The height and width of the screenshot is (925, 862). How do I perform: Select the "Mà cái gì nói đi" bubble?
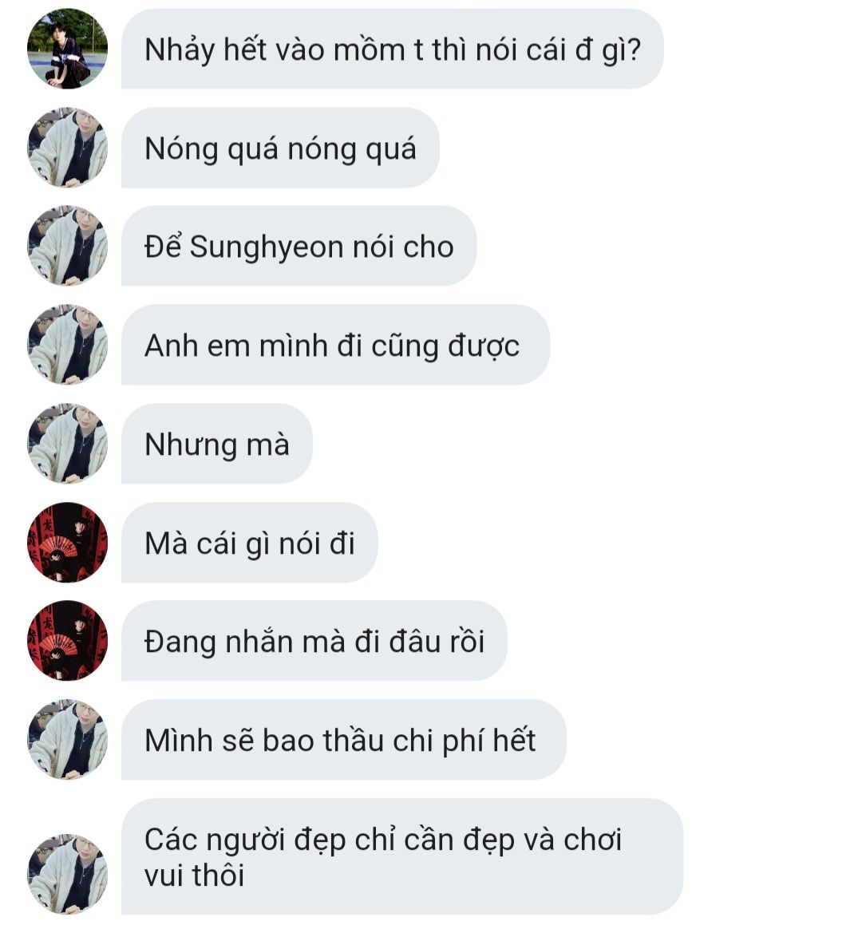tap(250, 543)
